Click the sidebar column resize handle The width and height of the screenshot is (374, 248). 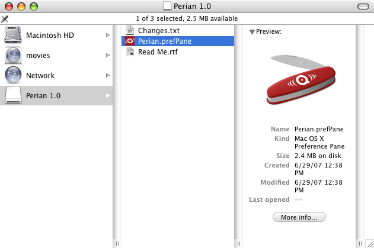pos(117,243)
